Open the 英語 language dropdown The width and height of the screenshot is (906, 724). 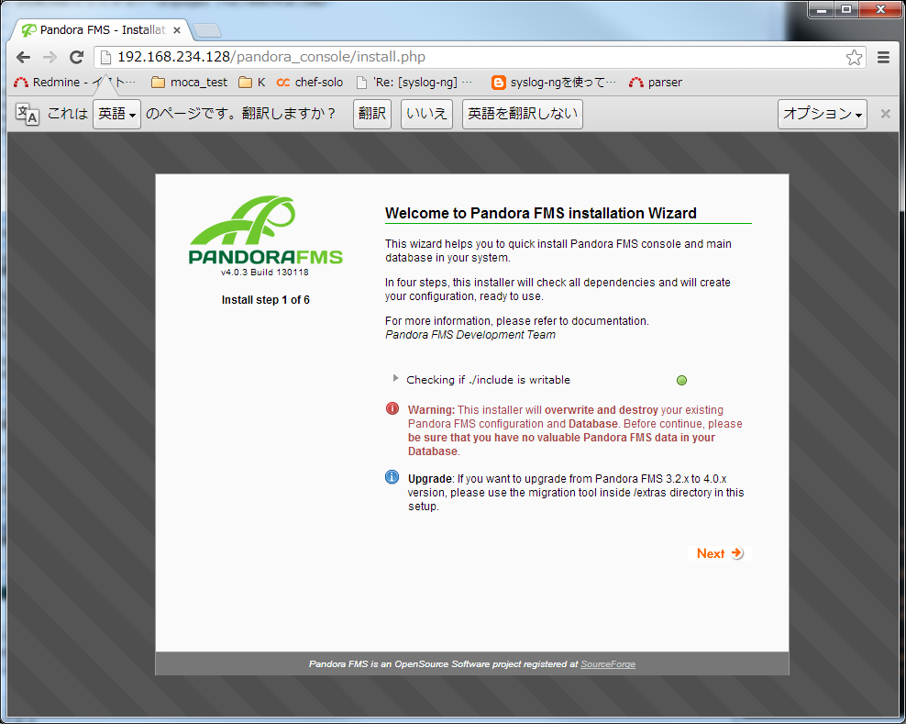(116, 114)
